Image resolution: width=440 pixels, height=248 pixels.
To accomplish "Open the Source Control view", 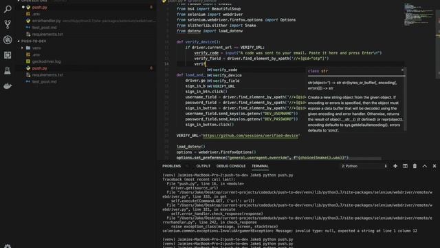I will tap(8, 25).
